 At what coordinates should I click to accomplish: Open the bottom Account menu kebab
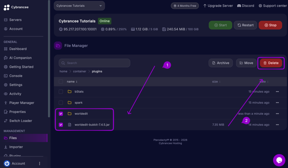tap(39, 163)
